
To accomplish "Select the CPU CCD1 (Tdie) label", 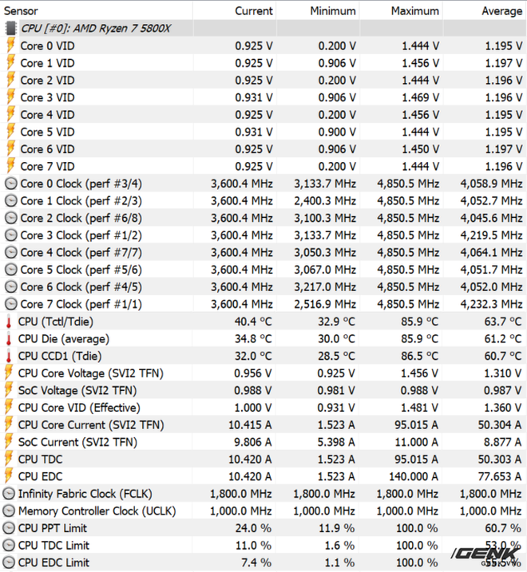I will pos(60,356).
